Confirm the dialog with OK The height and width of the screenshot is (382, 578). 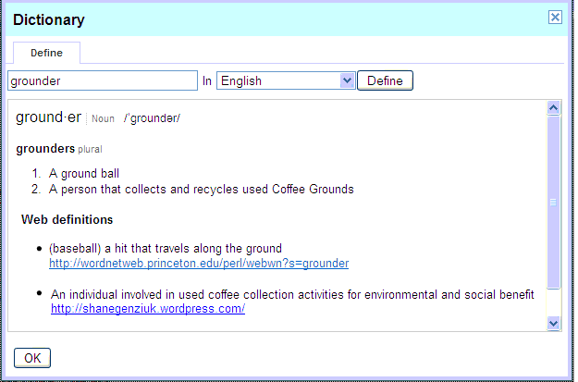[x=32, y=358]
